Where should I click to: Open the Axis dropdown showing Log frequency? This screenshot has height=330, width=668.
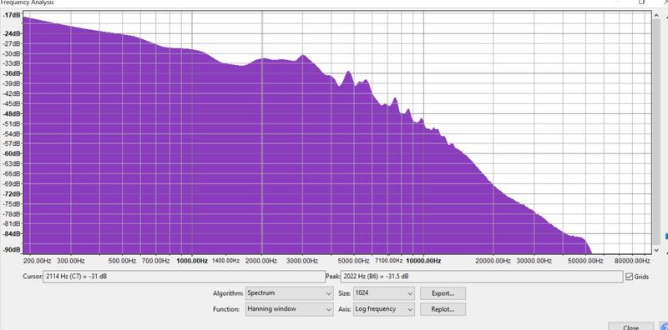383,309
